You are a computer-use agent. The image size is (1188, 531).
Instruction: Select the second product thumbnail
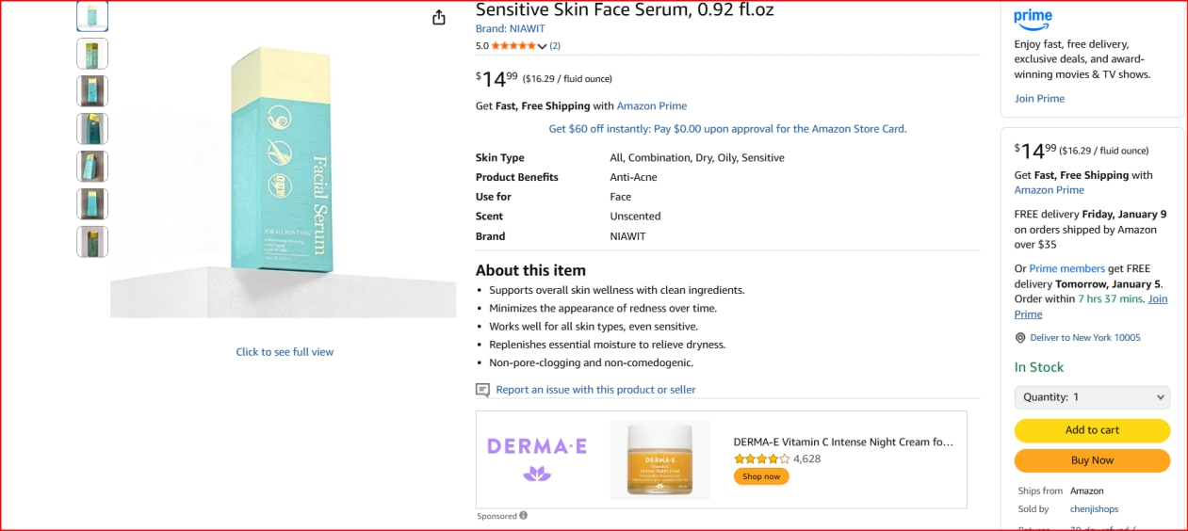coord(92,54)
